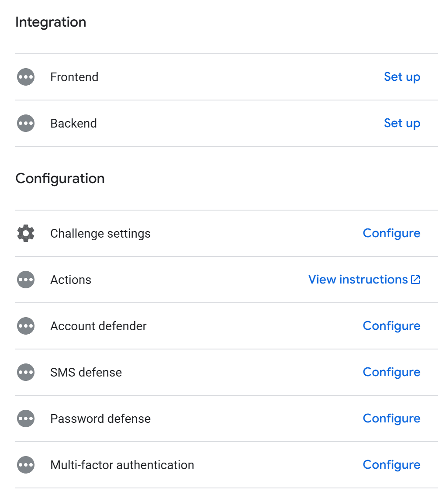Open View instructions for Actions

[358, 280]
